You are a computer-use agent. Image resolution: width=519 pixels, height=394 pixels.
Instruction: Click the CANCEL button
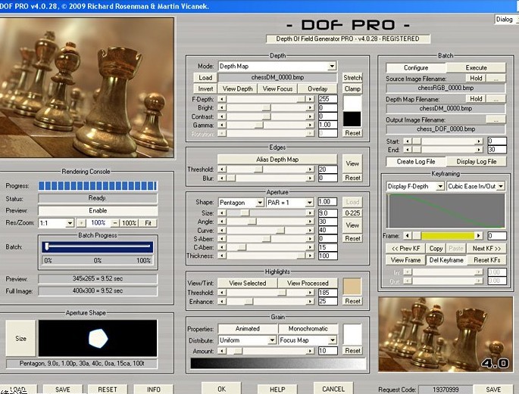tap(333, 389)
